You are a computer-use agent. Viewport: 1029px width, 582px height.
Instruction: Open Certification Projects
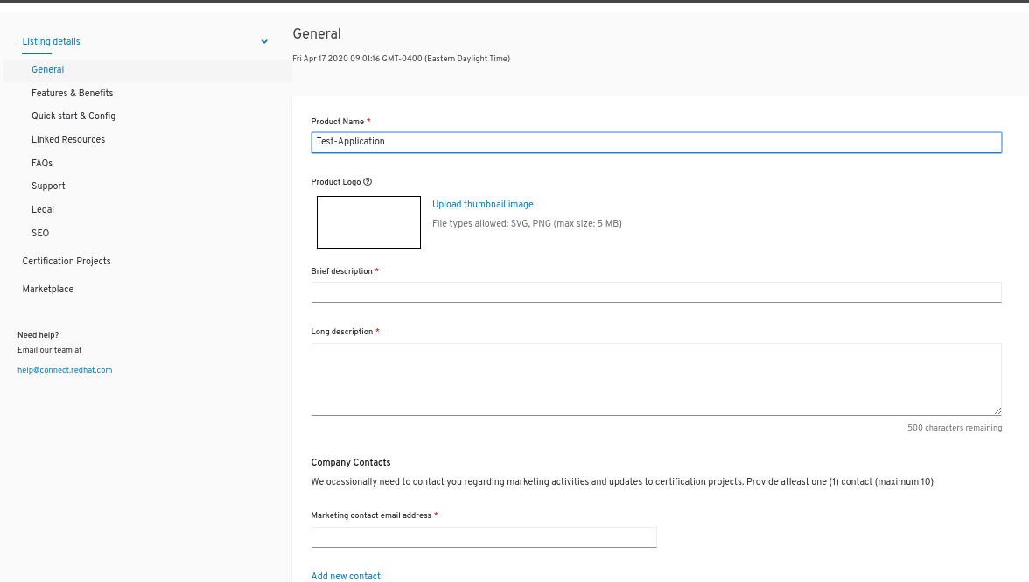click(x=66, y=261)
